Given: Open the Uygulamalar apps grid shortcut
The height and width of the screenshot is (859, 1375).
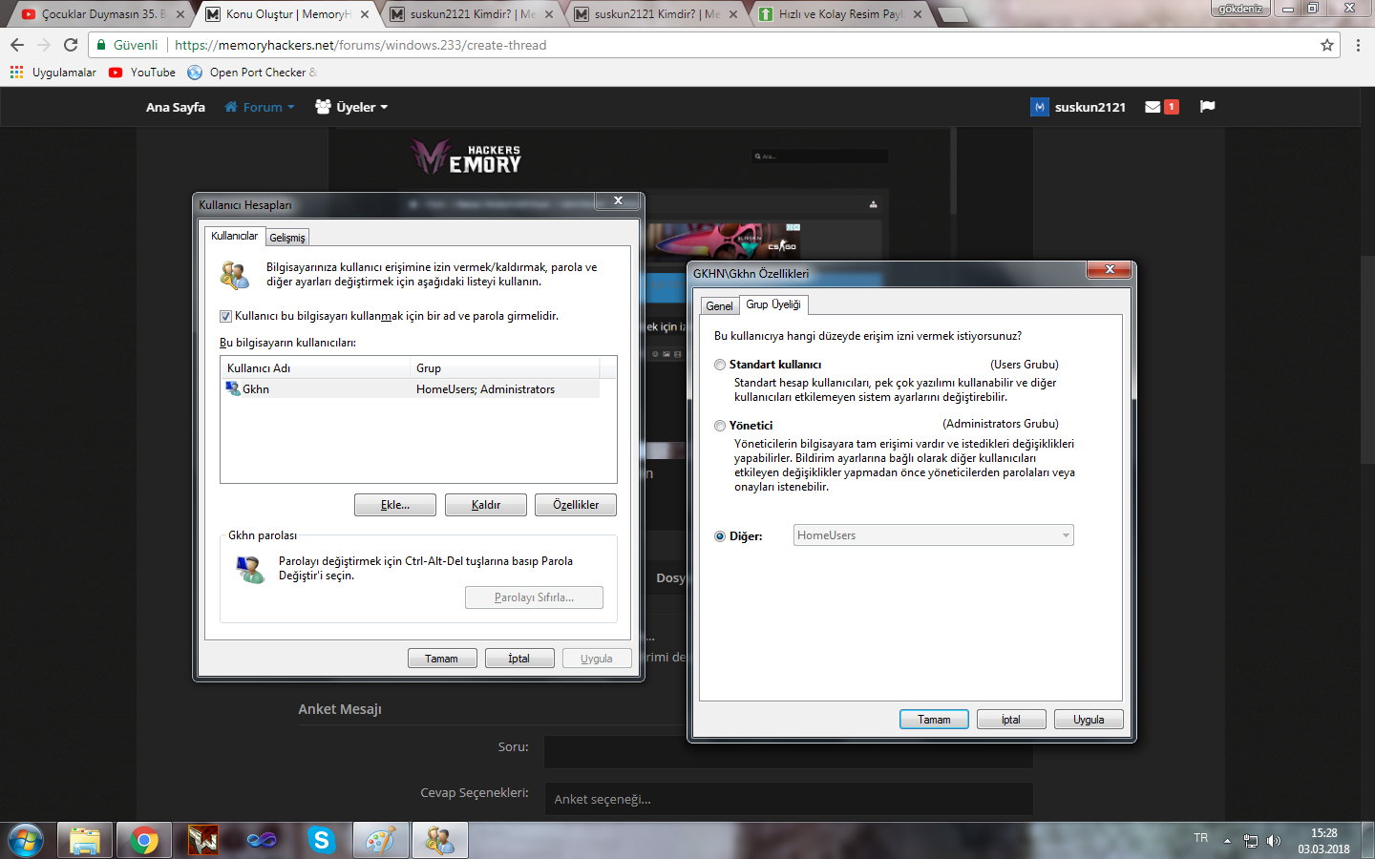Looking at the screenshot, I should coord(53,73).
